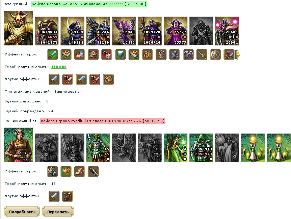This screenshot has height=219, width=291.
Task: Click the golden sword hero effect icon
Action: coord(202,55)
